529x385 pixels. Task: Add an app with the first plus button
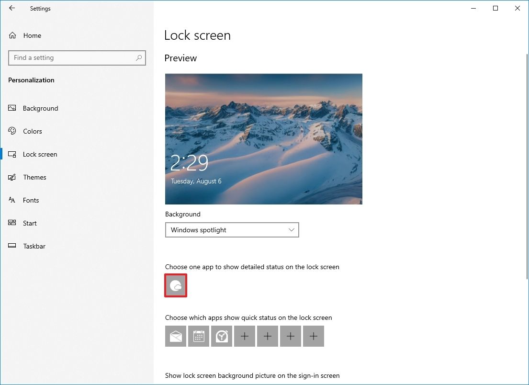tap(245, 336)
